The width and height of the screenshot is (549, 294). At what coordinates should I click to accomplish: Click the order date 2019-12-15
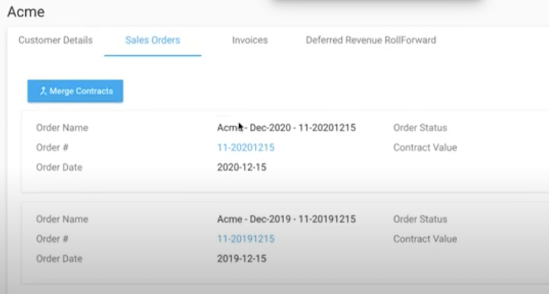(x=241, y=259)
